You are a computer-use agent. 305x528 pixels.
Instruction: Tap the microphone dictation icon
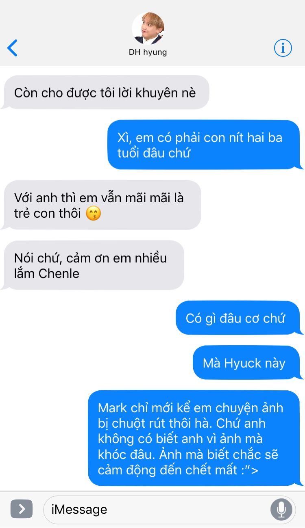point(281,509)
